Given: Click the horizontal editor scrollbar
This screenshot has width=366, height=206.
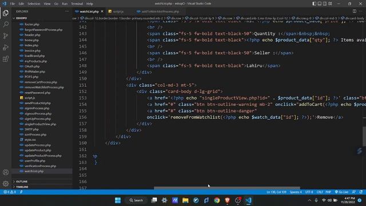Looking at the screenshot, I should pyautogui.click(x=227, y=188).
